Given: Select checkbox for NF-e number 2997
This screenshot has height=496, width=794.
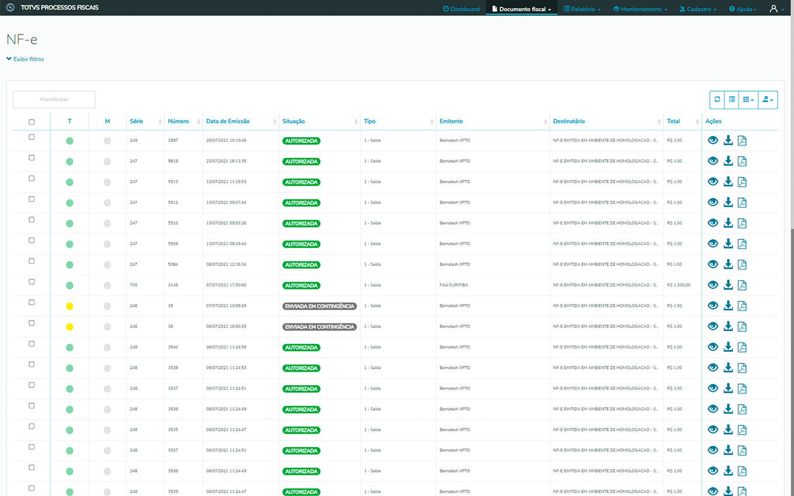Looking at the screenshot, I should 32,137.
